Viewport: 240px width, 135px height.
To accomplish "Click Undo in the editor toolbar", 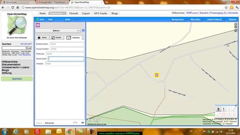I will coord(67,19).
